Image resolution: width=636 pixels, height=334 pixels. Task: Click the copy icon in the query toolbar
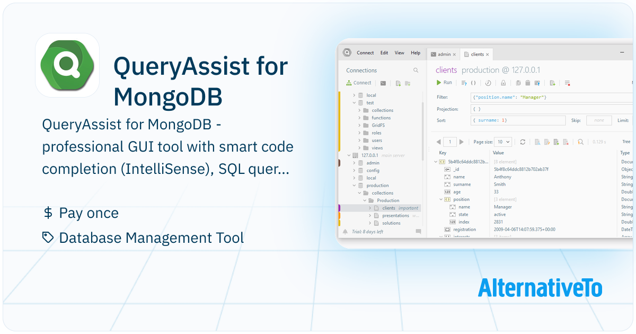click(518, 83)
